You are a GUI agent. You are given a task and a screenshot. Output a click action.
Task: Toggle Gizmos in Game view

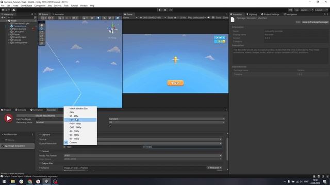pos(225,17)
